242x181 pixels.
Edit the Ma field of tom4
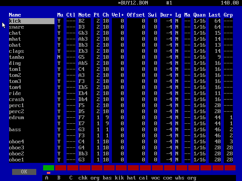pos(188,87)
